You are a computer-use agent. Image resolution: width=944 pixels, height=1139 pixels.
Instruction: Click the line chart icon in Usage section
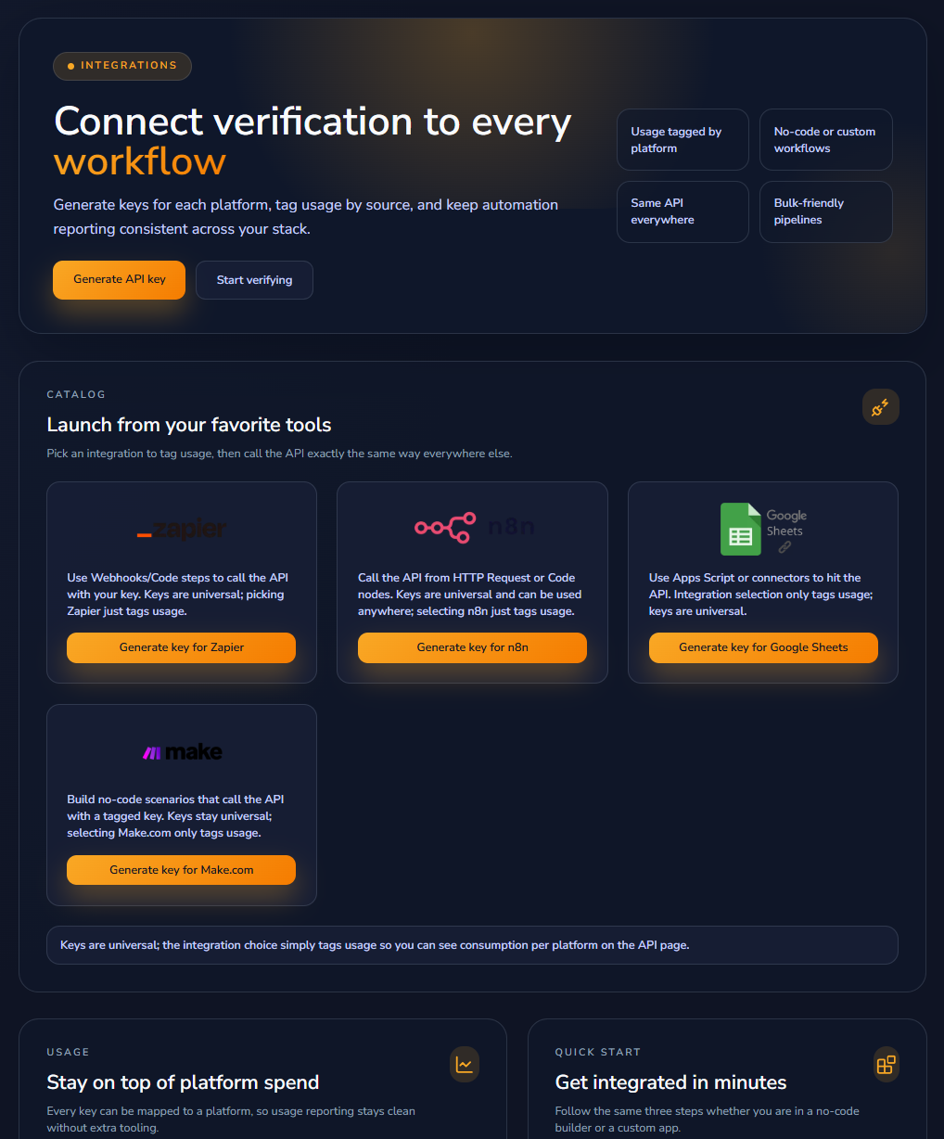[x=465, y=1064]
